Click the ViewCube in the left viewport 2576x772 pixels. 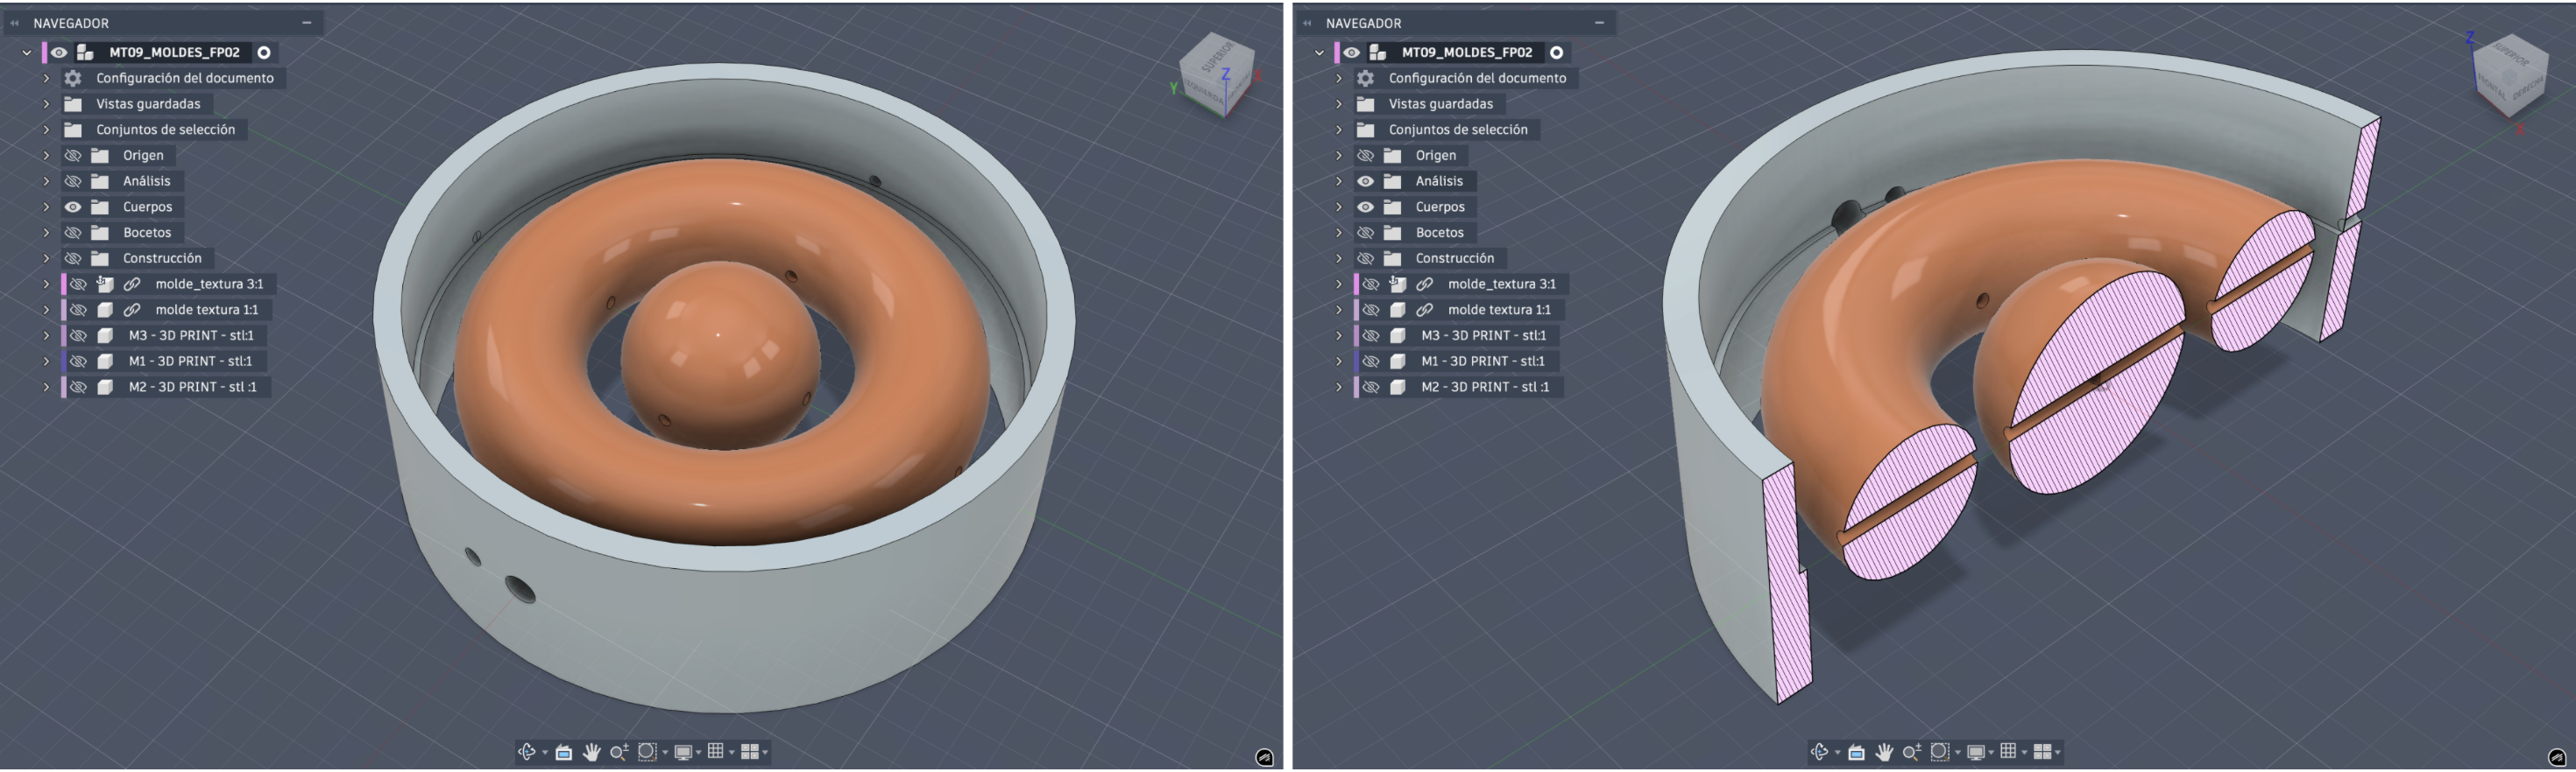coord(1215,74)
